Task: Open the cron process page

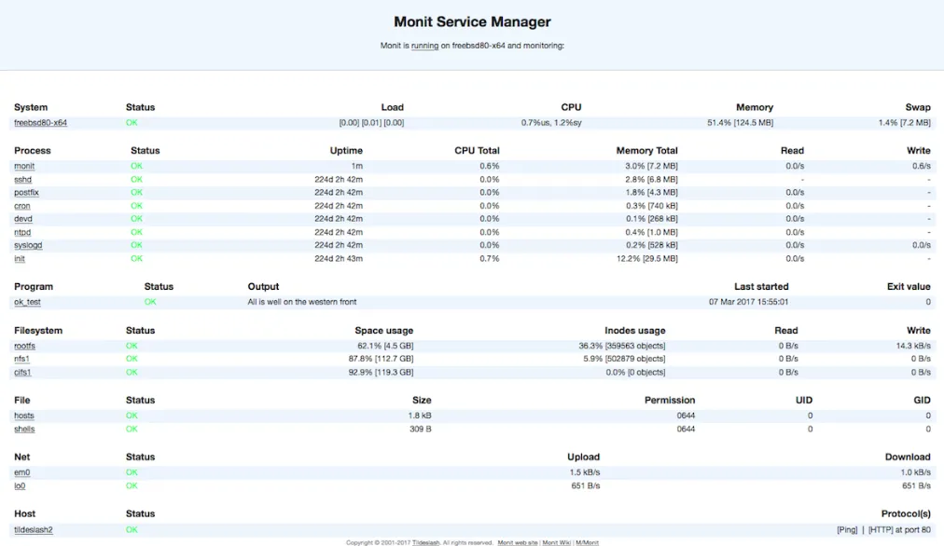Action: pyautogui.click(x=21, y=206)
